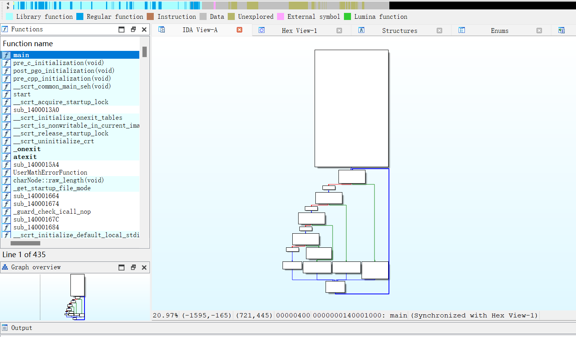
Task: Close the Graph overview panel
Action: (144, 267)
